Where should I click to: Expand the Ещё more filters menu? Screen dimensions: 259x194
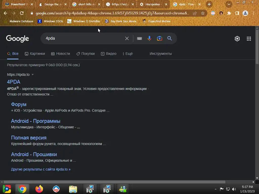pyautogui.click(x=128, y=54)
